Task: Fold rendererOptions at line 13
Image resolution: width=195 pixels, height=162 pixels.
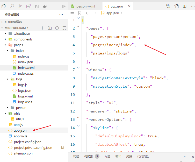Action: point(78,117)
